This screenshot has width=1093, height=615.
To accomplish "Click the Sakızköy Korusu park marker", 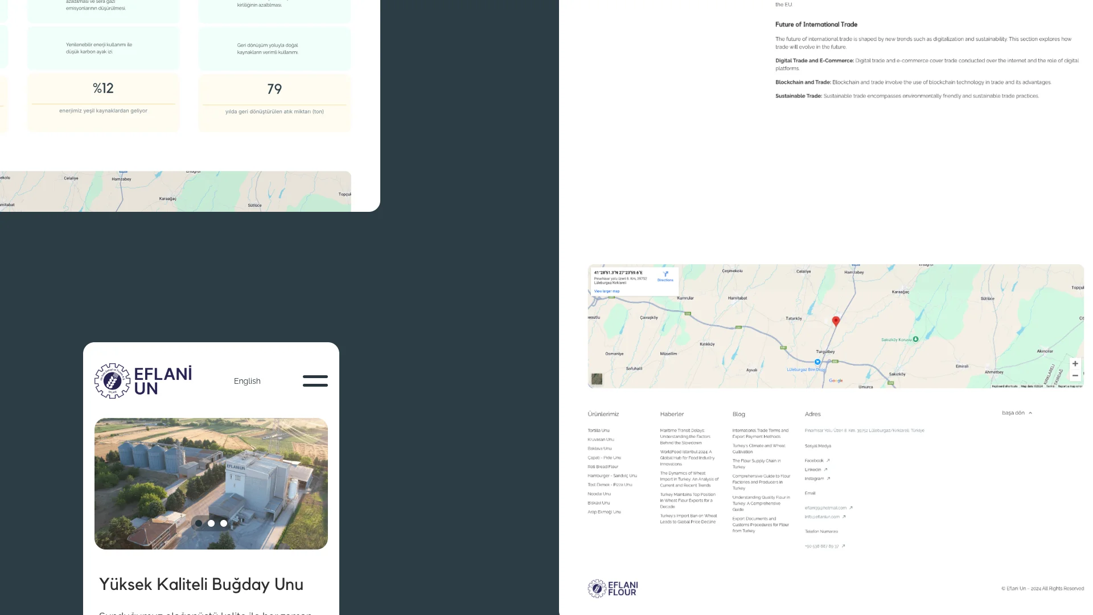I will click(x=915, y=339).
